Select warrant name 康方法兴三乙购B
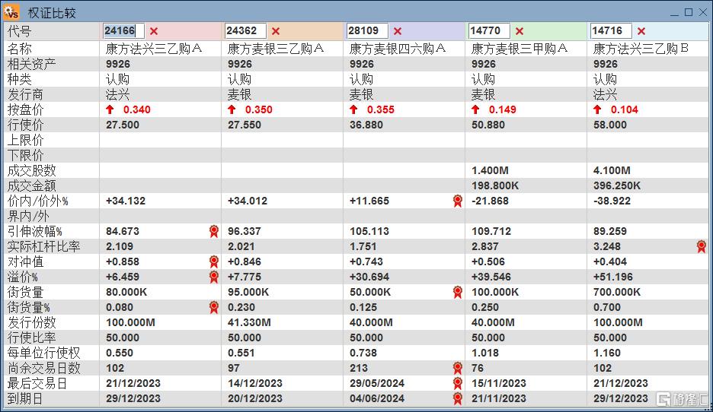This screenshot has width=713, height=412. click(x=641, y=49)
